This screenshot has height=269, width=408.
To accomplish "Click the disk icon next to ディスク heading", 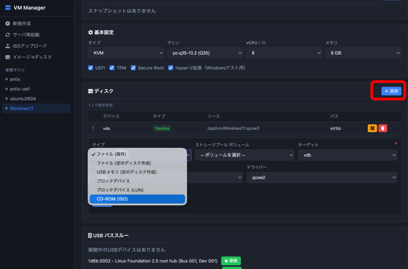I will [90, 91].
